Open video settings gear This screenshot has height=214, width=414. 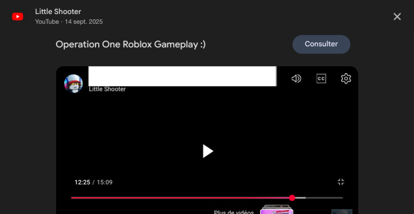coord(346,79)
